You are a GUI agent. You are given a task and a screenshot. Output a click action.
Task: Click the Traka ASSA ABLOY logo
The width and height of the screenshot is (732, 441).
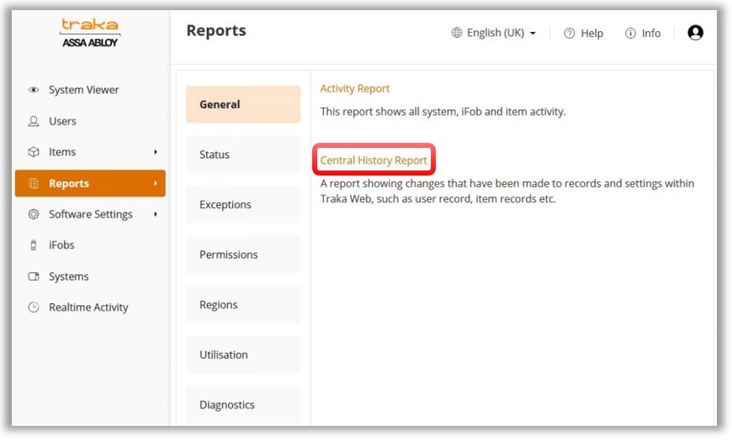90,34
